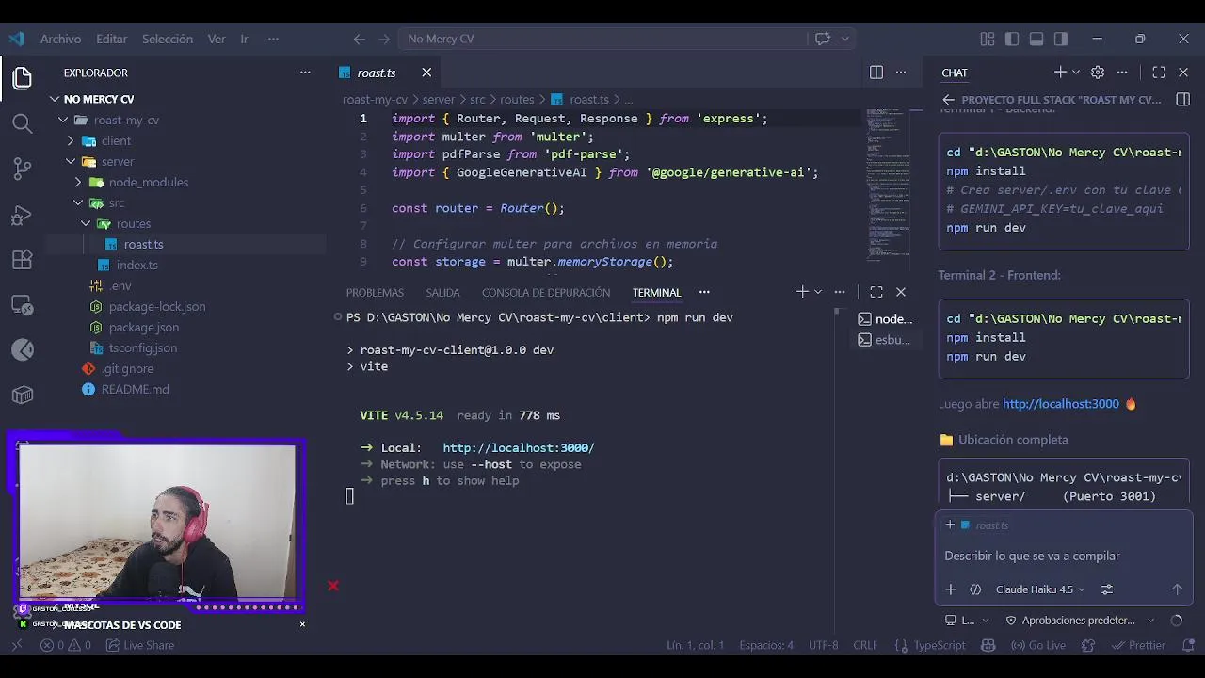The width and height of the screenshot is (1205, 678).
Task: Select the TERMINAL tab
Action: coord(656,293)
